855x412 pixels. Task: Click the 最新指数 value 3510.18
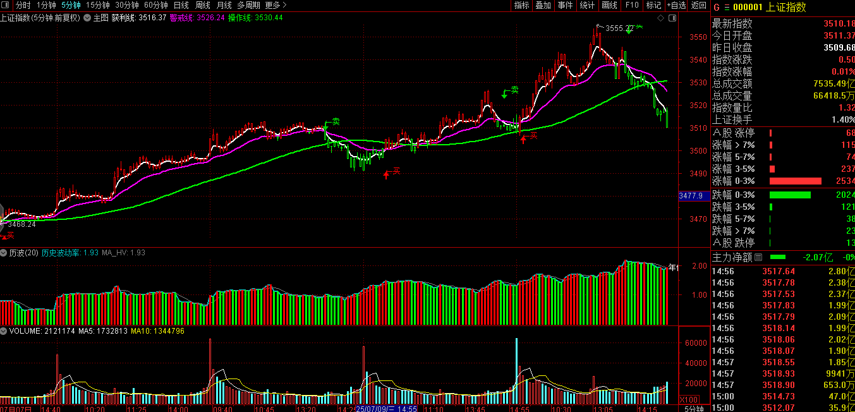point(839,23)
